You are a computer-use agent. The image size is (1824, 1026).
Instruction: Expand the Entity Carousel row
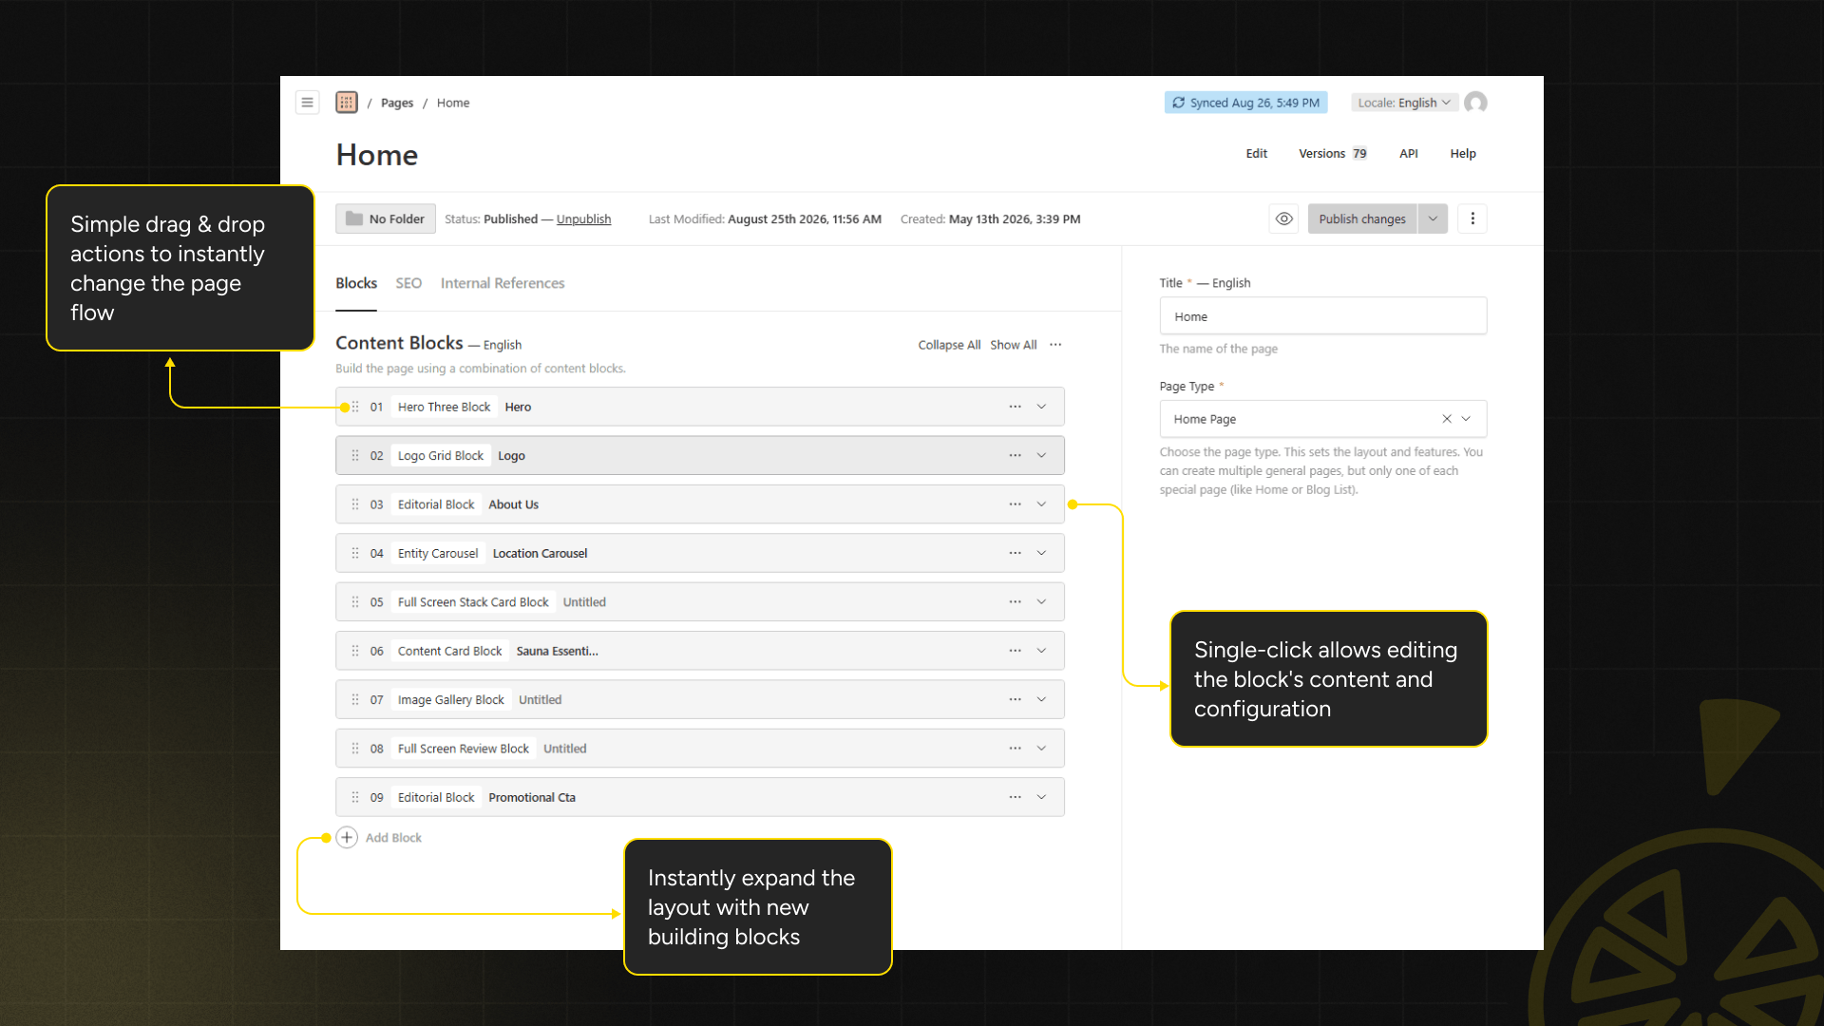(x=1041, y=553)
